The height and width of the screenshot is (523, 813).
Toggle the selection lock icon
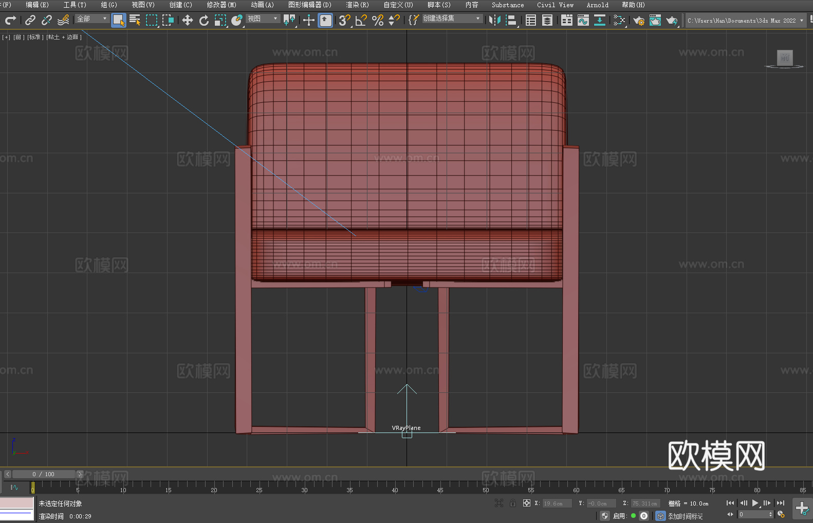pos(513,503)
